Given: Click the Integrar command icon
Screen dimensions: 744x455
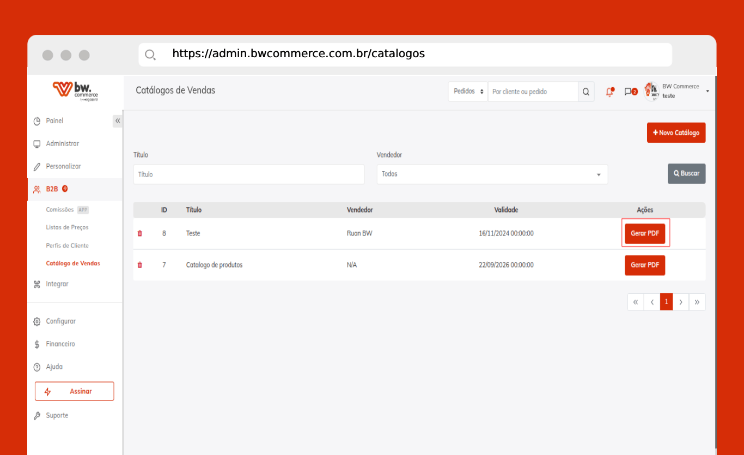Looking at the screenshot, I should coord(37,284).
